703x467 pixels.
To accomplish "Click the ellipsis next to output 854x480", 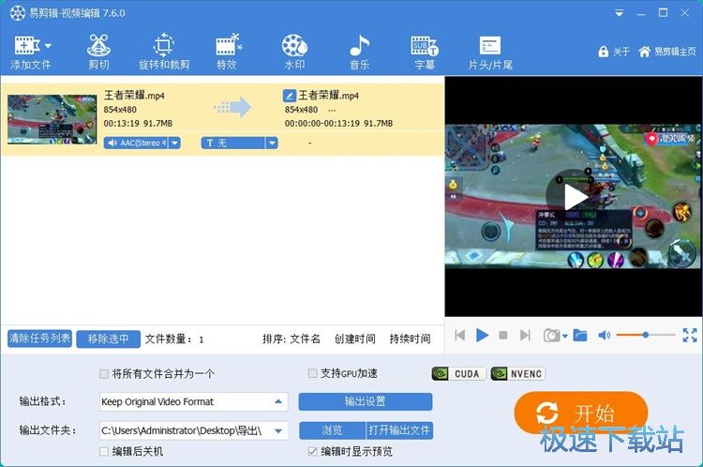I will [332, 110].
